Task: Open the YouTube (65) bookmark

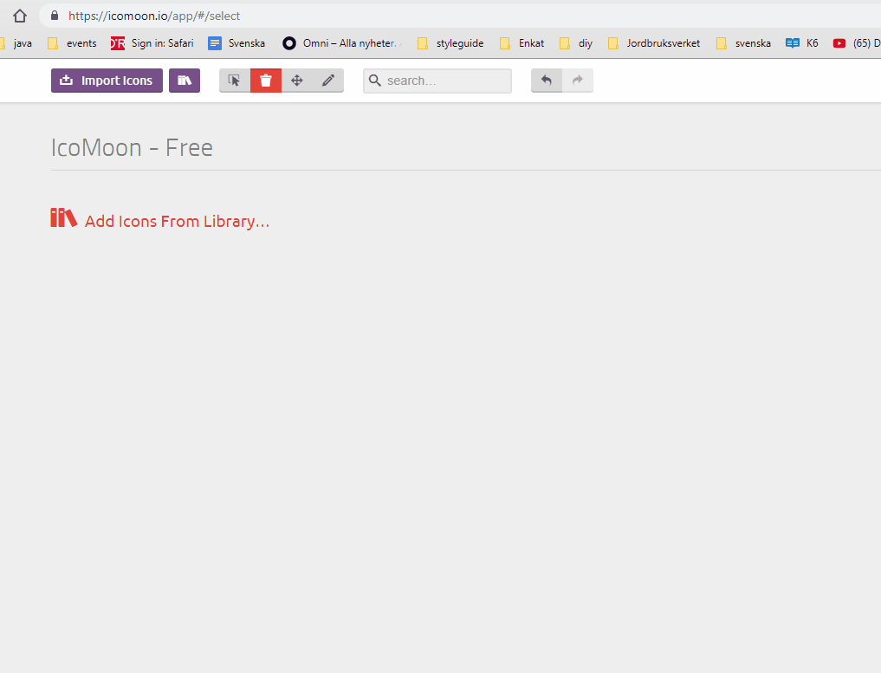Action: tap(856, 43)
